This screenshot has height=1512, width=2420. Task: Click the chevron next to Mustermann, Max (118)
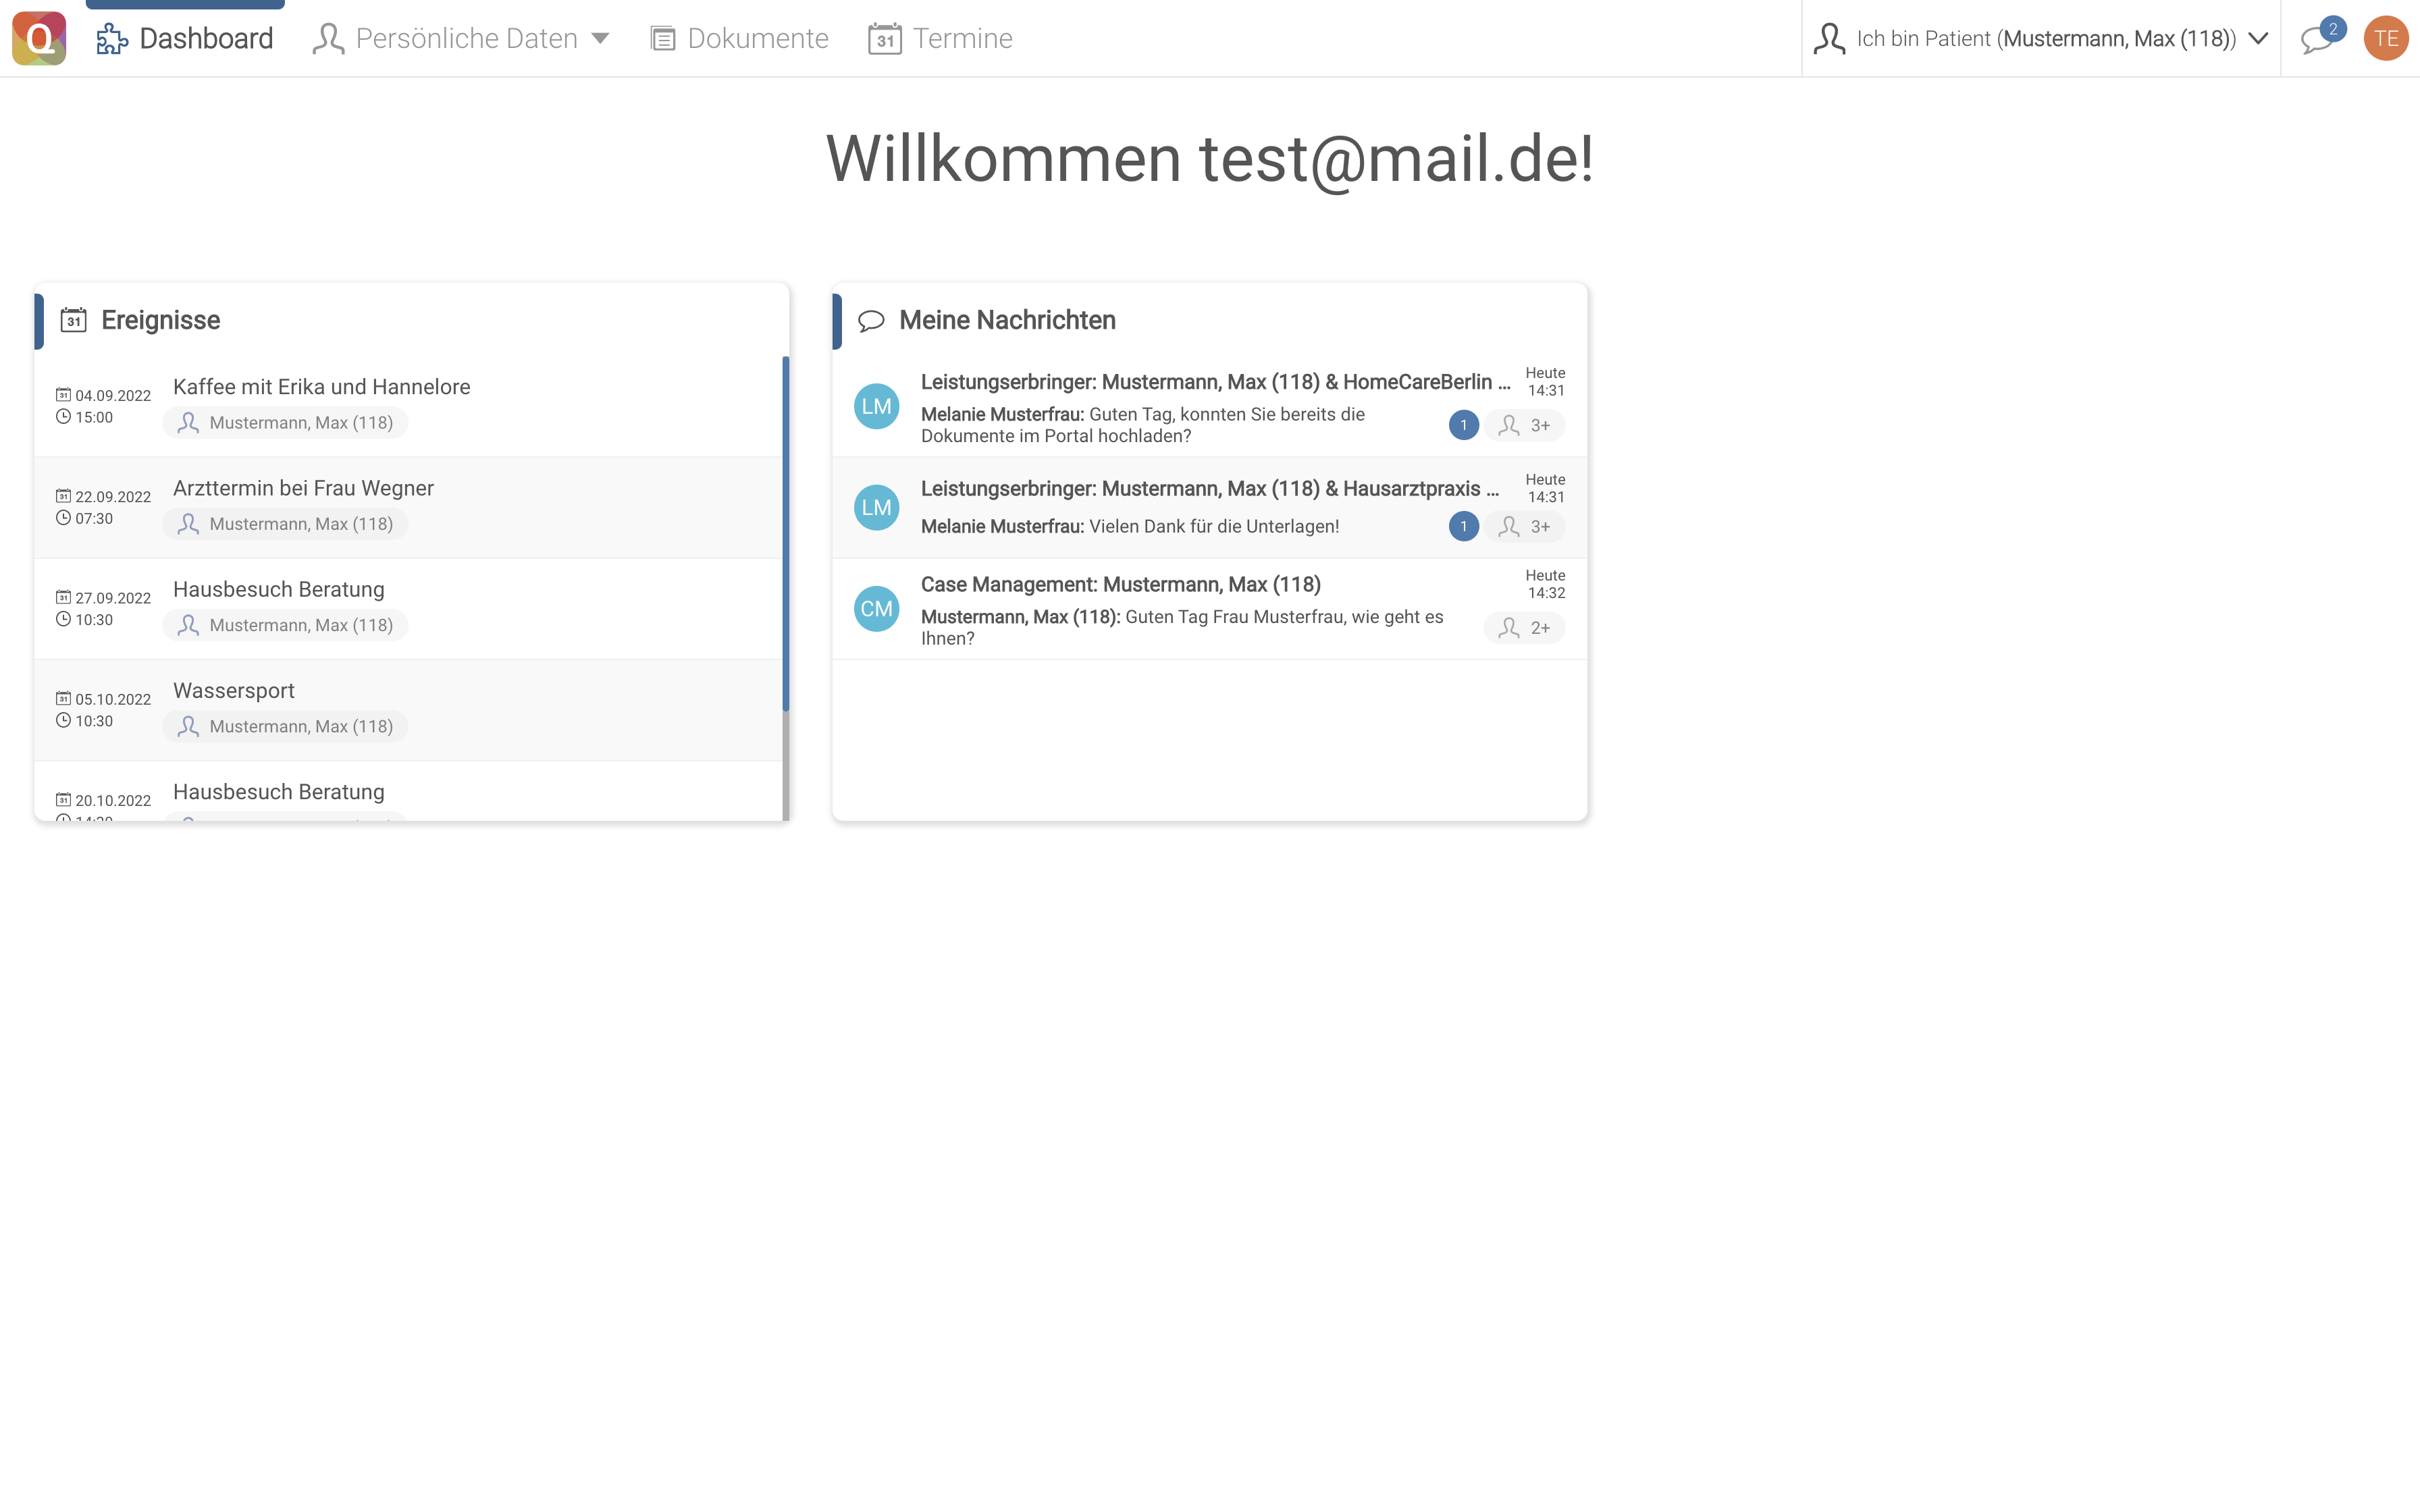tap(2258, 39)
